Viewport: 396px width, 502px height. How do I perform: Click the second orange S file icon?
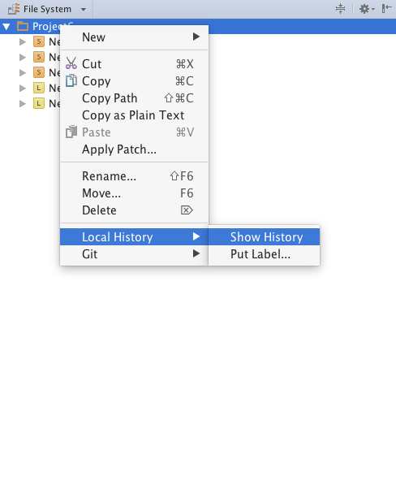point(39,57)
